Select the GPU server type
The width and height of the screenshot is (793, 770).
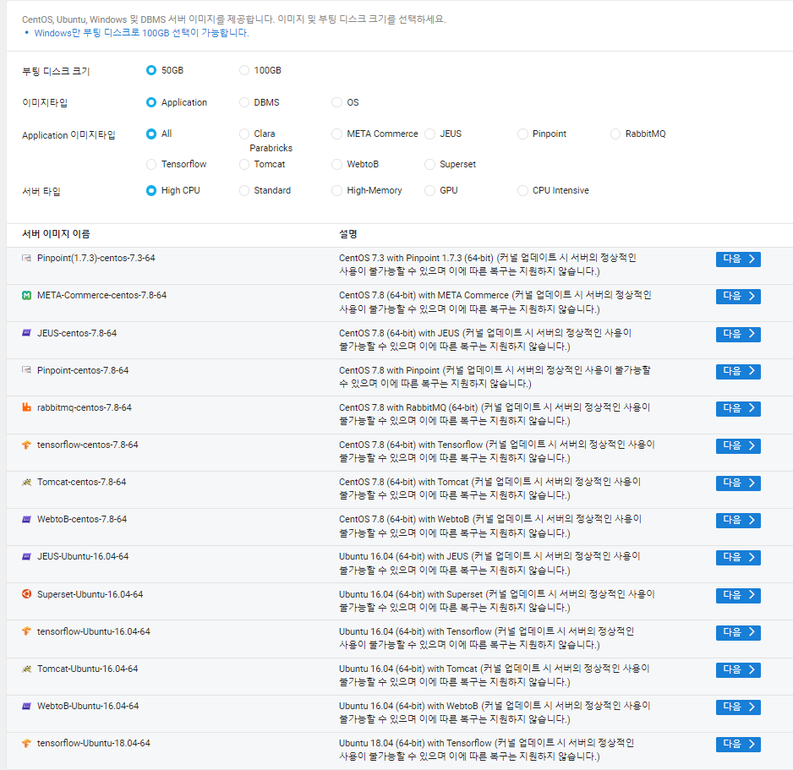coord(429,191)
